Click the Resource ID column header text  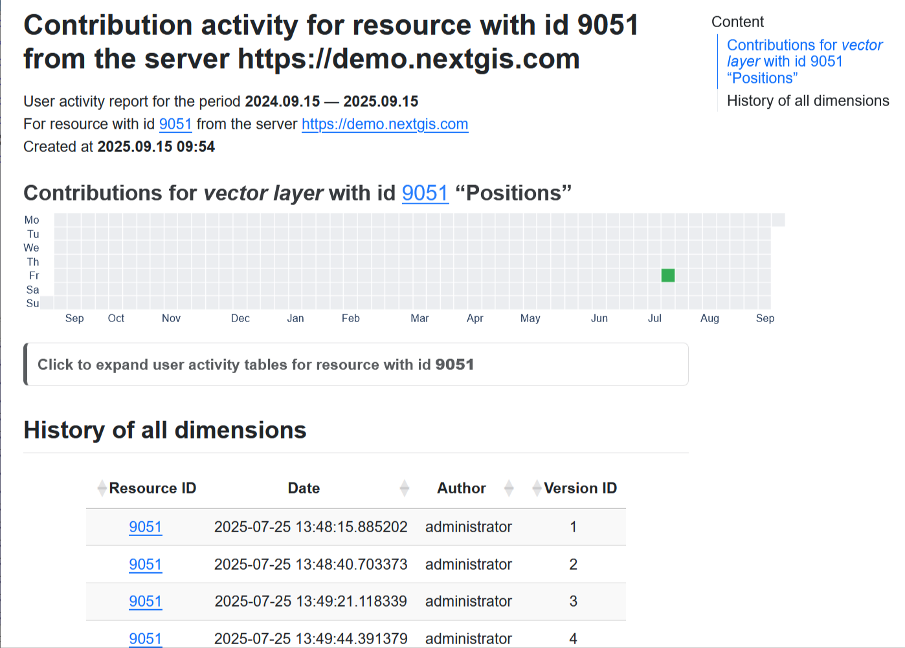point(152,488)
